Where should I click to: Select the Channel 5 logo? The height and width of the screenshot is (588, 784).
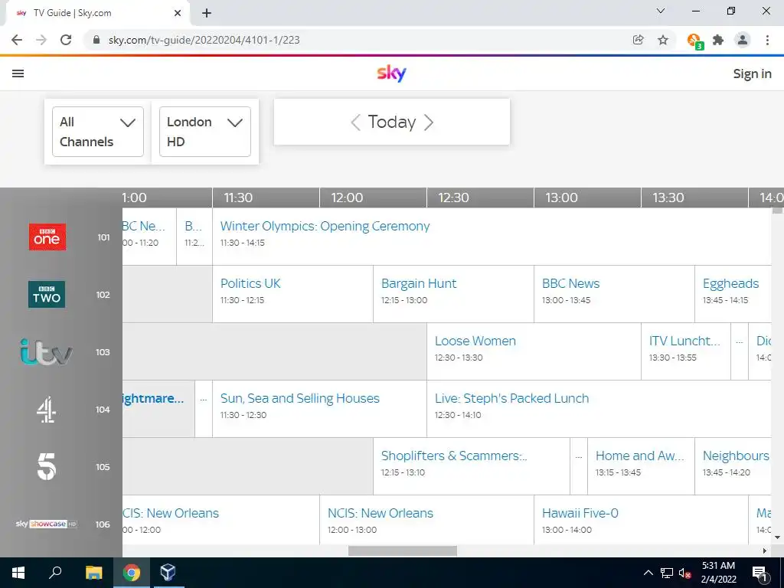click(x=47, y=466)
